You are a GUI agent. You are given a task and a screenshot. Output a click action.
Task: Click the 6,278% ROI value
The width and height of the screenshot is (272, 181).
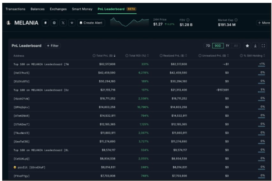coord(143,73)
